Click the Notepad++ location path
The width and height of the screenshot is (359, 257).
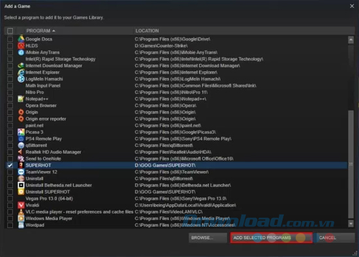170,99
